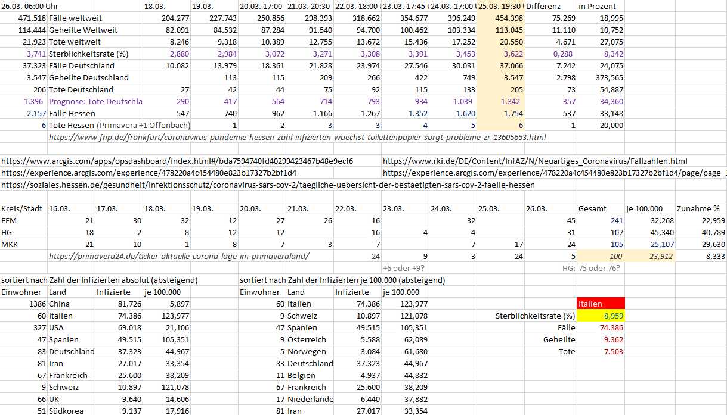Click the highlighted rate value "3,622"

pos(513,54)
